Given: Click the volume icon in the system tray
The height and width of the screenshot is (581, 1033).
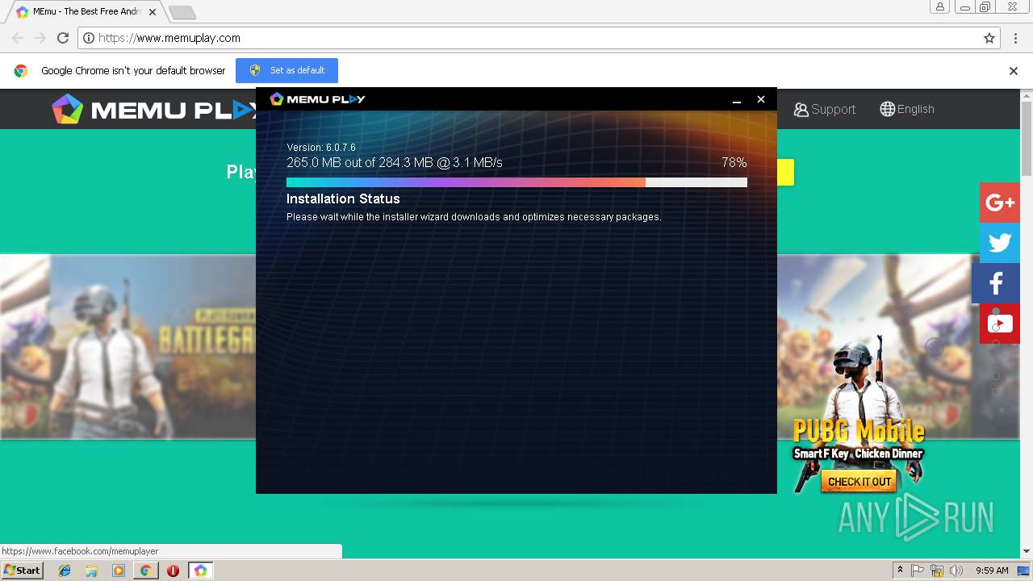Looking at the screenshot, I should (x=956, y=571).
